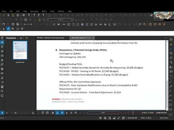Close the Brookfield Agenda document tab
Viewport: 174px width, 130px height.
click(93, 38)
